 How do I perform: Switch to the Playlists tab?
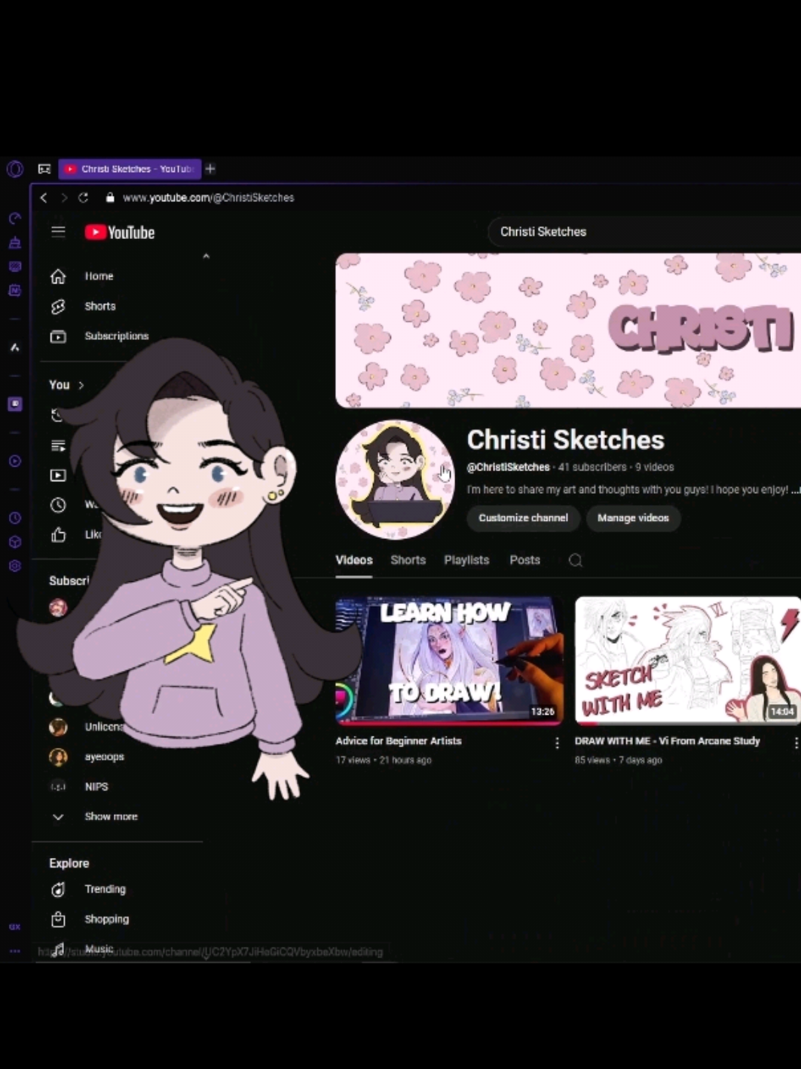(x=466, y=560)
